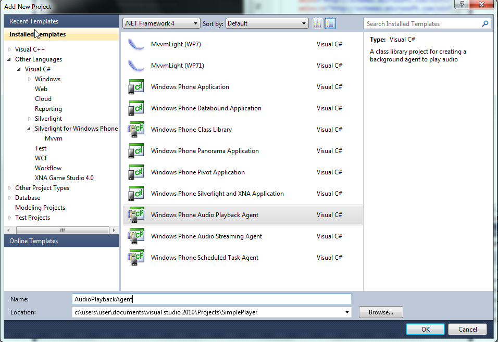Select Web under Visual C#
Screen dimensions: 498x342
click(x=41, y=89)
